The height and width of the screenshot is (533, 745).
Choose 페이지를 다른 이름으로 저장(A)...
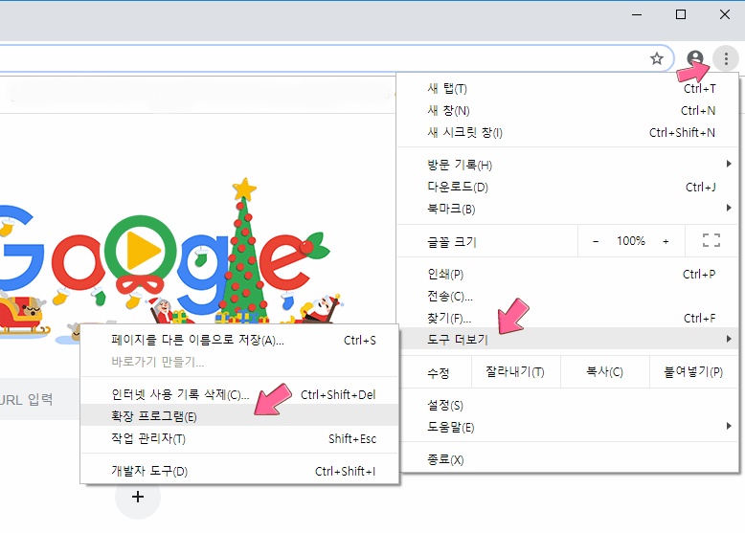(x=239, y=341)
